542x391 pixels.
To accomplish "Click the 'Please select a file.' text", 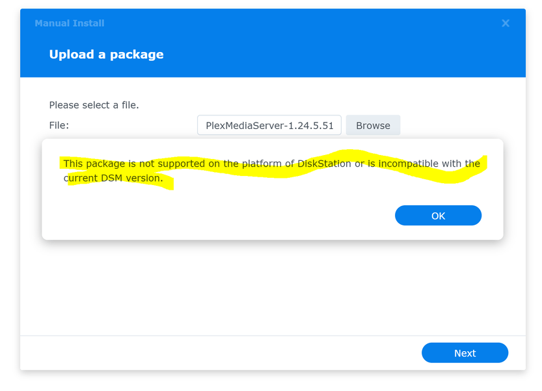I will coord(94,105).
